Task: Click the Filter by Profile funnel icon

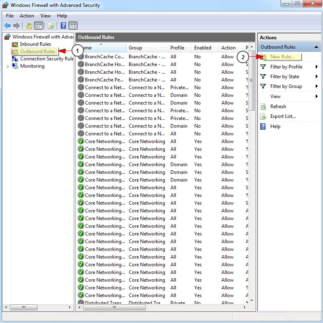Action: point(263,67)
